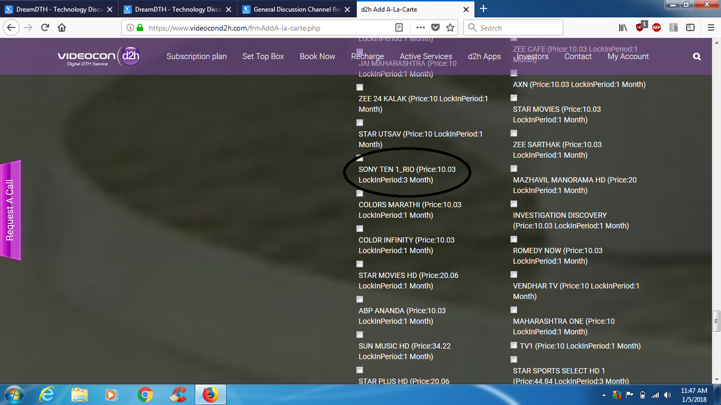Show the Firefox sidebars
Viewport: 721px width, 405px height.
[690, 27]
